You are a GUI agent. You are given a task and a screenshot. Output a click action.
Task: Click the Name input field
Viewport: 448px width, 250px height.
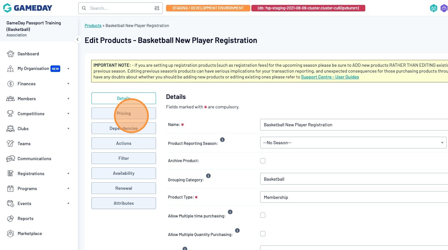[354, 125]
